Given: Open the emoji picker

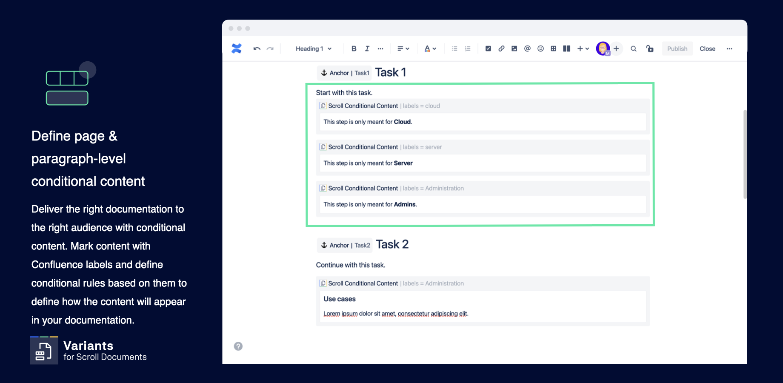Looking at the screenshot, I should (x=540, y=49).
